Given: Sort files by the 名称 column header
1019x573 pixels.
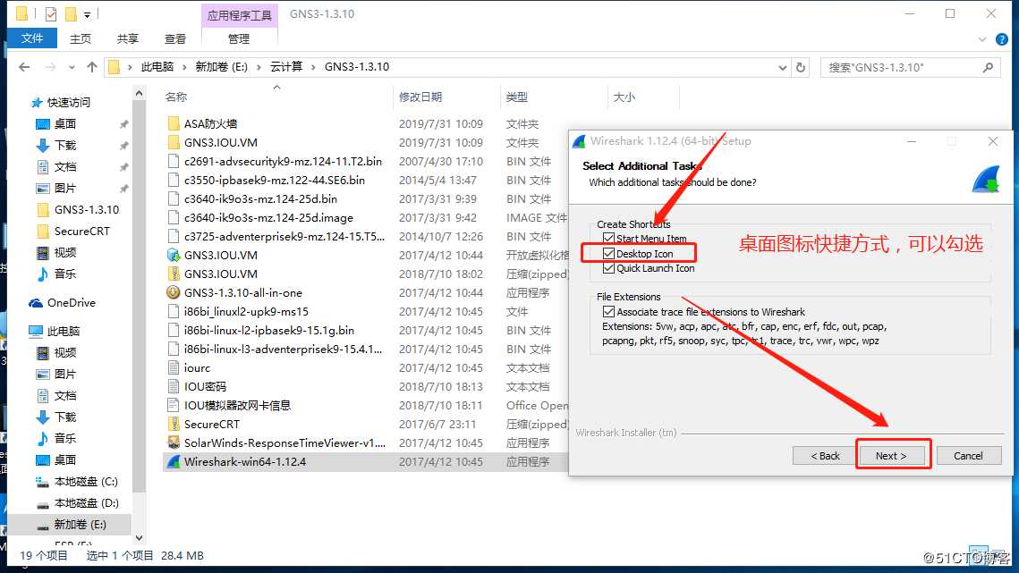Looking at the screenshot, I should point(176,97).
